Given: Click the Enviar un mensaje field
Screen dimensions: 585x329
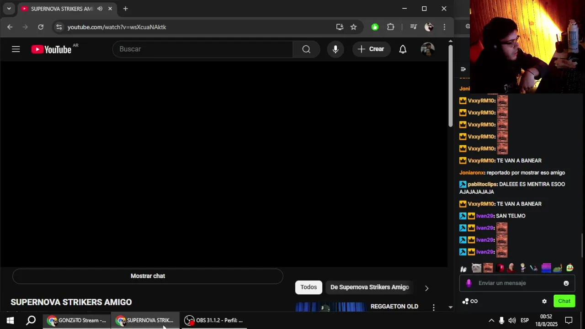Looking at the screenshot, I should coord(516,283).
